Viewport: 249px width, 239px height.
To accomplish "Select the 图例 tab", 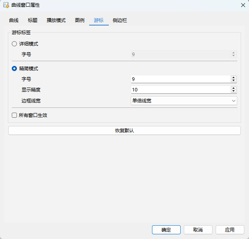I will click(x=80, y=20).
